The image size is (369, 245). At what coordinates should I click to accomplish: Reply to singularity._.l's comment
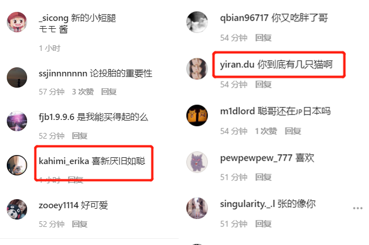click(263, 223)
